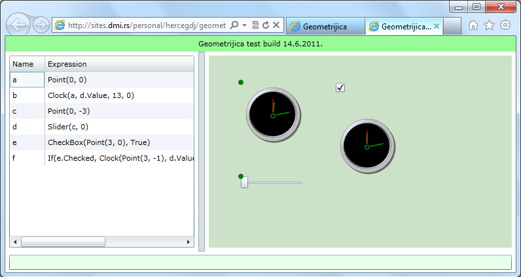Click the browser Forward arrow button

pos(41,25)
